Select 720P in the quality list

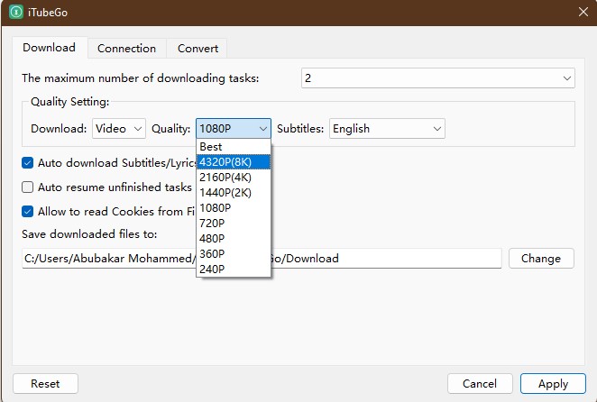click(x=234, y=223)
